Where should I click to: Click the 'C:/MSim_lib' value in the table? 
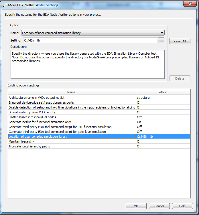[145, 137]
